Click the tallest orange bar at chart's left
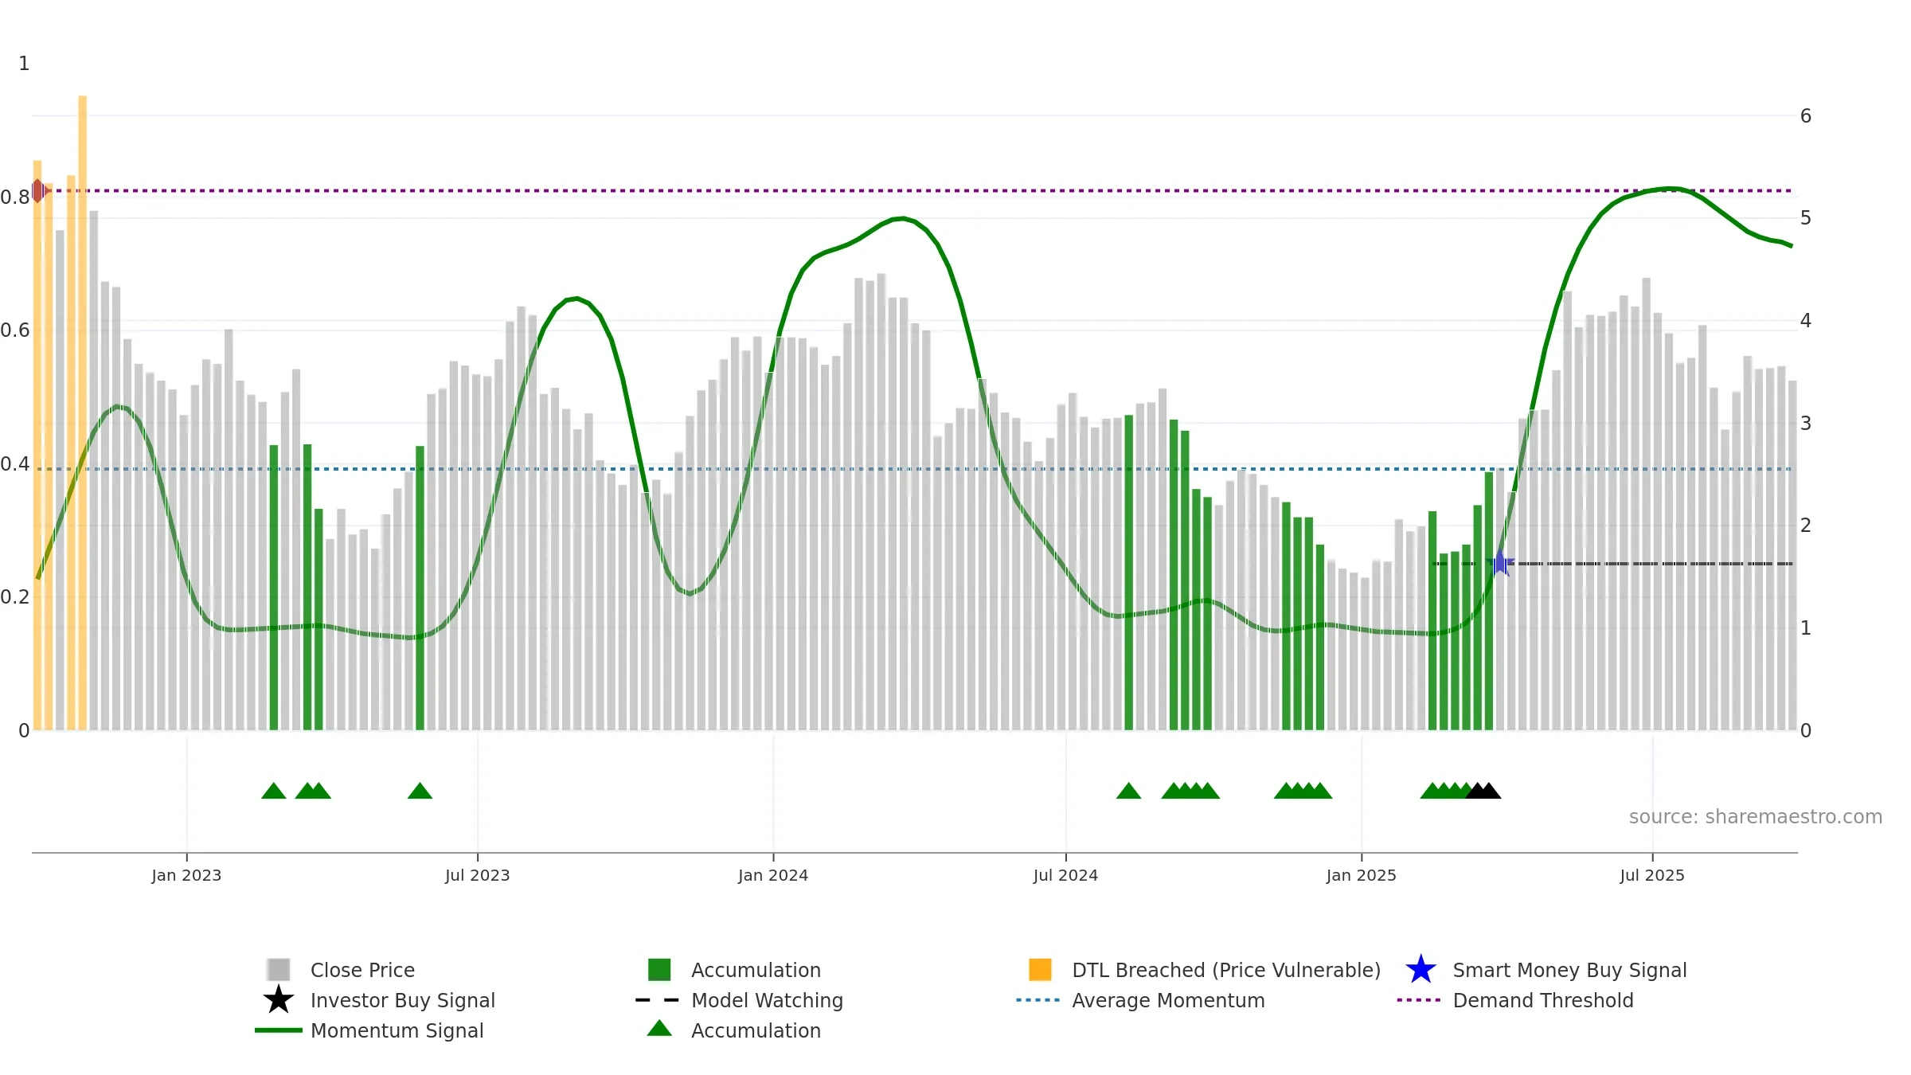The width and height of the screenshot is (1911, 1075). click(82, 412)
